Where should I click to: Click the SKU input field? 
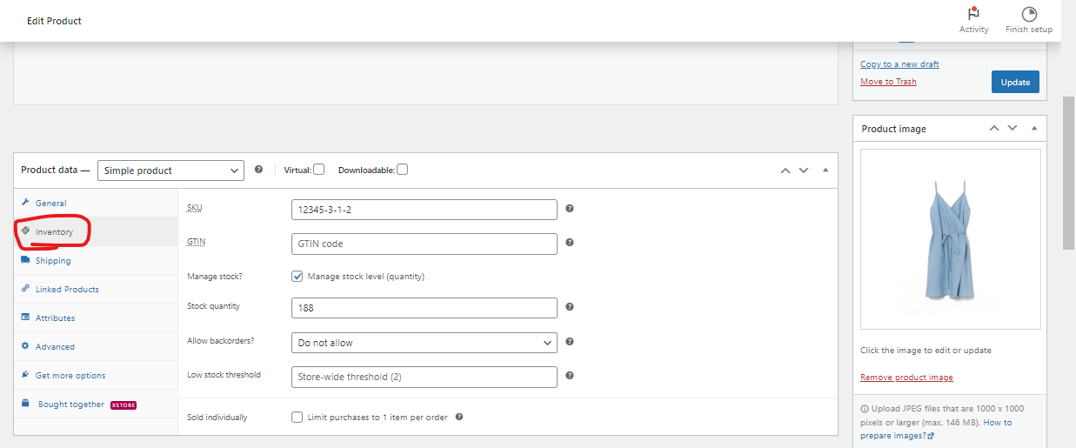[x=424, y=210]
